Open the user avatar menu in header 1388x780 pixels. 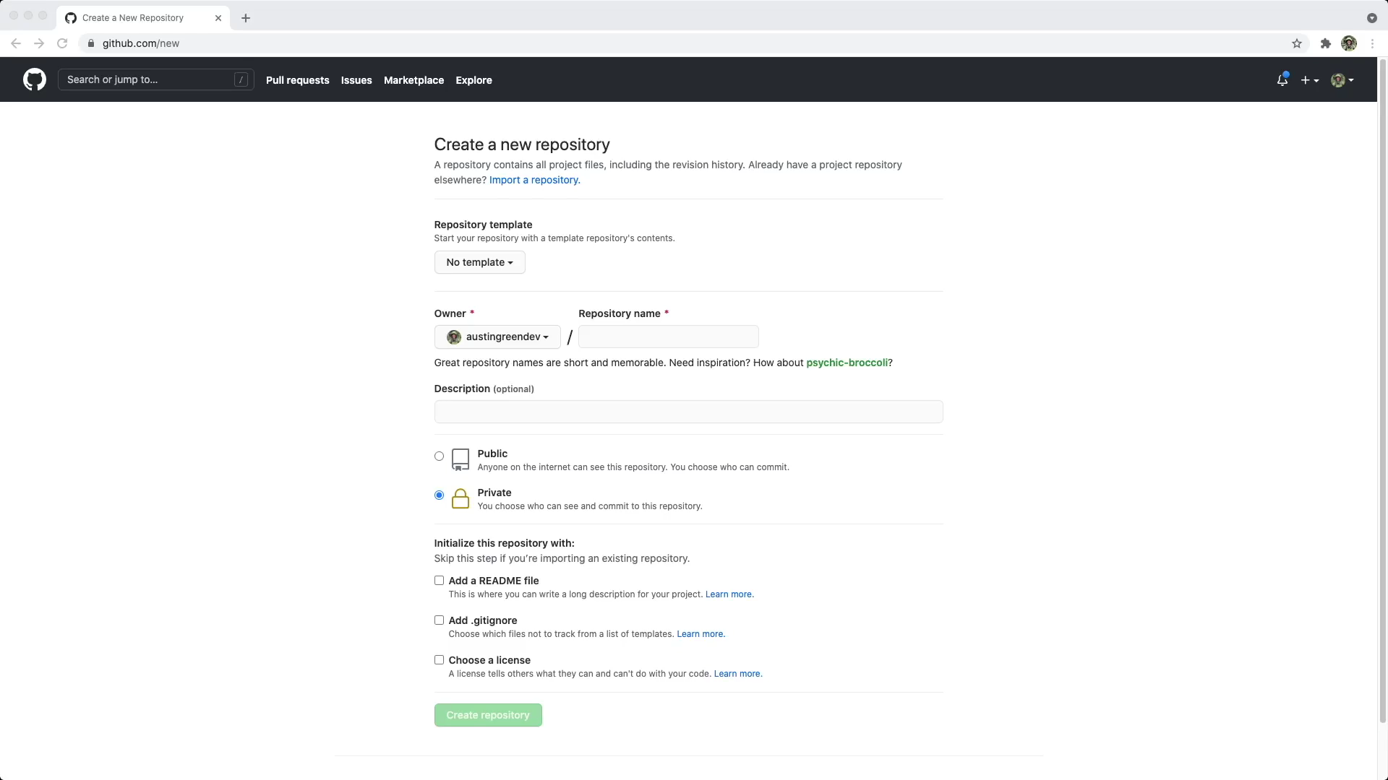point(1342,80)
